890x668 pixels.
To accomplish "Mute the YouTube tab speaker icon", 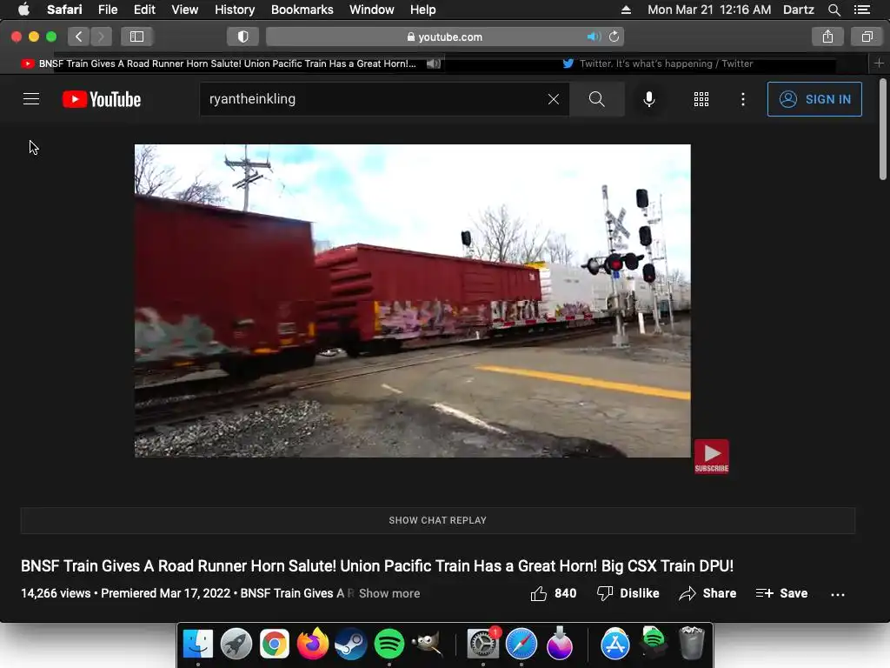I will (x=433, y=63).
